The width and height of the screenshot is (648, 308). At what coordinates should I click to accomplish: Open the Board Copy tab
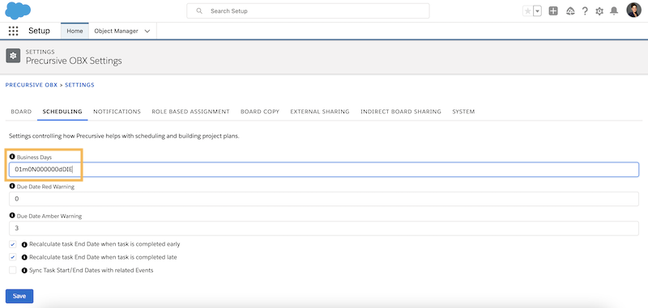click(260, 112)
